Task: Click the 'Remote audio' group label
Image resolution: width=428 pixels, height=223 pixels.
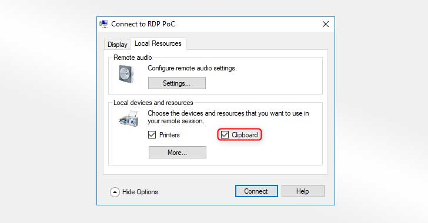Action: pyautogui.click(x=133, y=58)
